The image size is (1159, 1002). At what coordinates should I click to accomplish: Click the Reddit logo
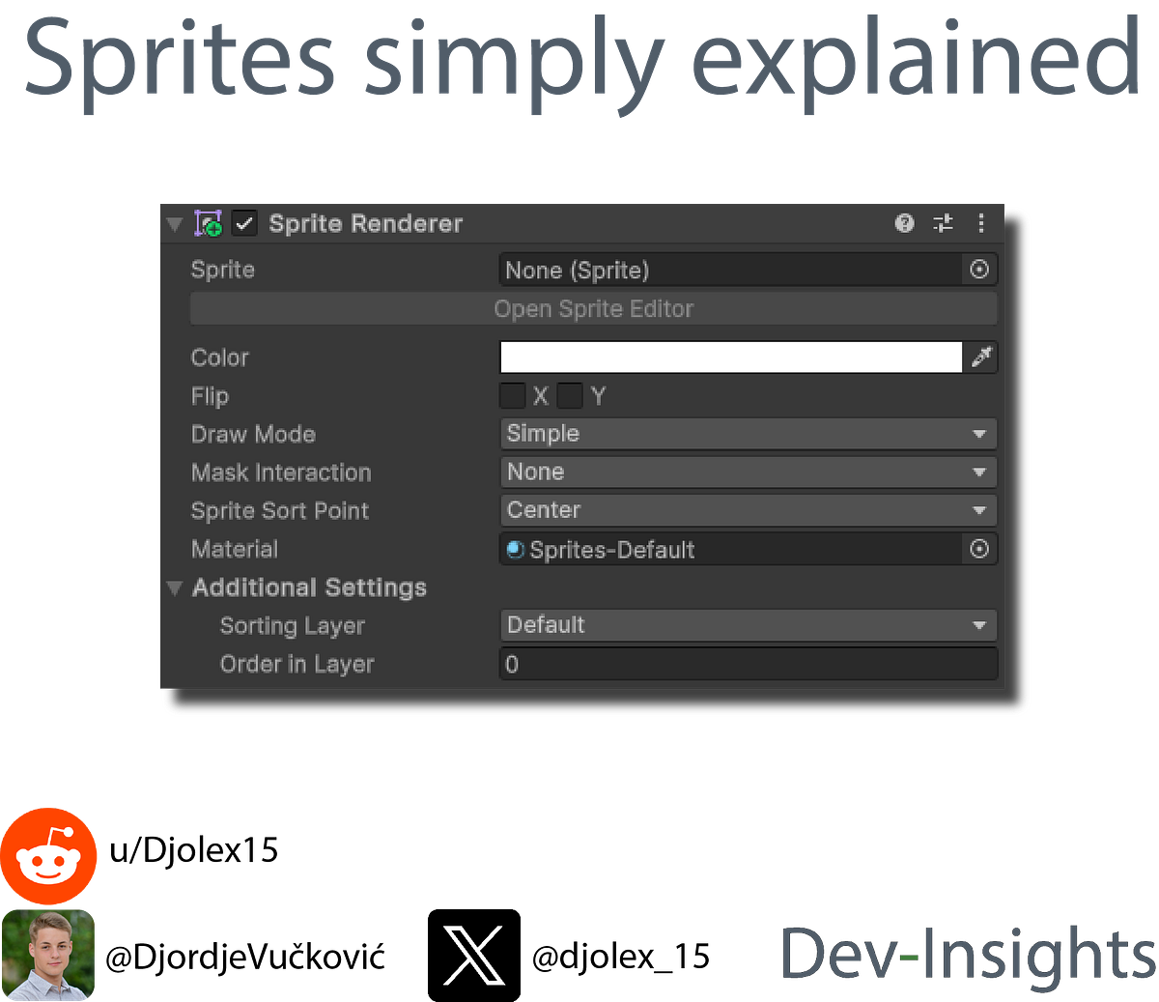[x=50, y=855]
